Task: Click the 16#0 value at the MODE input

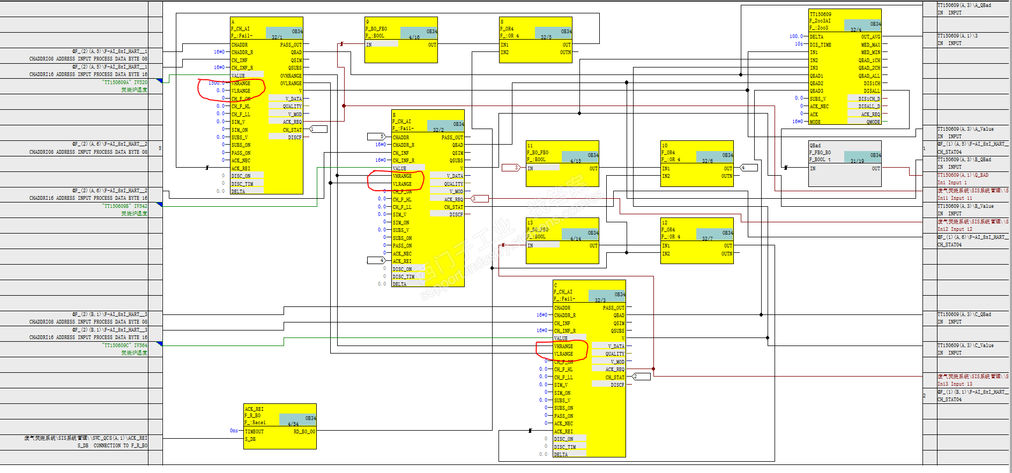Action: [x=798, y=122]
